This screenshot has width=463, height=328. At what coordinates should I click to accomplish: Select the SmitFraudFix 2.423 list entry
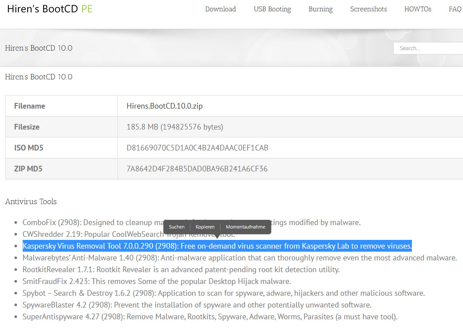[157, 281]
